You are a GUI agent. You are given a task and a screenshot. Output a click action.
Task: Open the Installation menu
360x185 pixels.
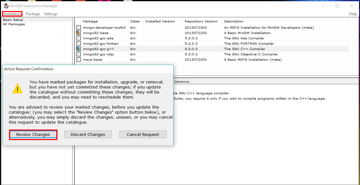point(12,14)
